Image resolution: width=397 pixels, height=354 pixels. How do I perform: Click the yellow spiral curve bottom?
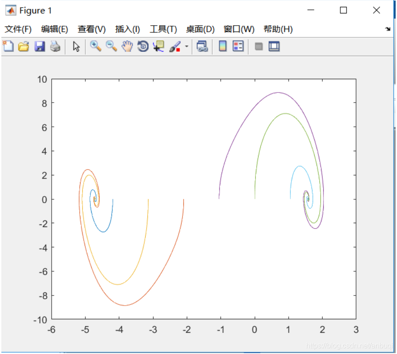[x=117, y=284]
